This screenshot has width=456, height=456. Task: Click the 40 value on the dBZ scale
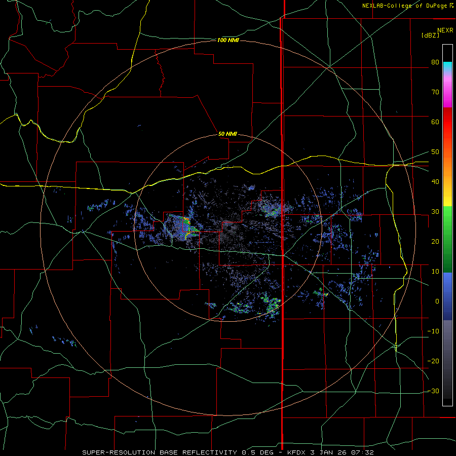point(435,182)
